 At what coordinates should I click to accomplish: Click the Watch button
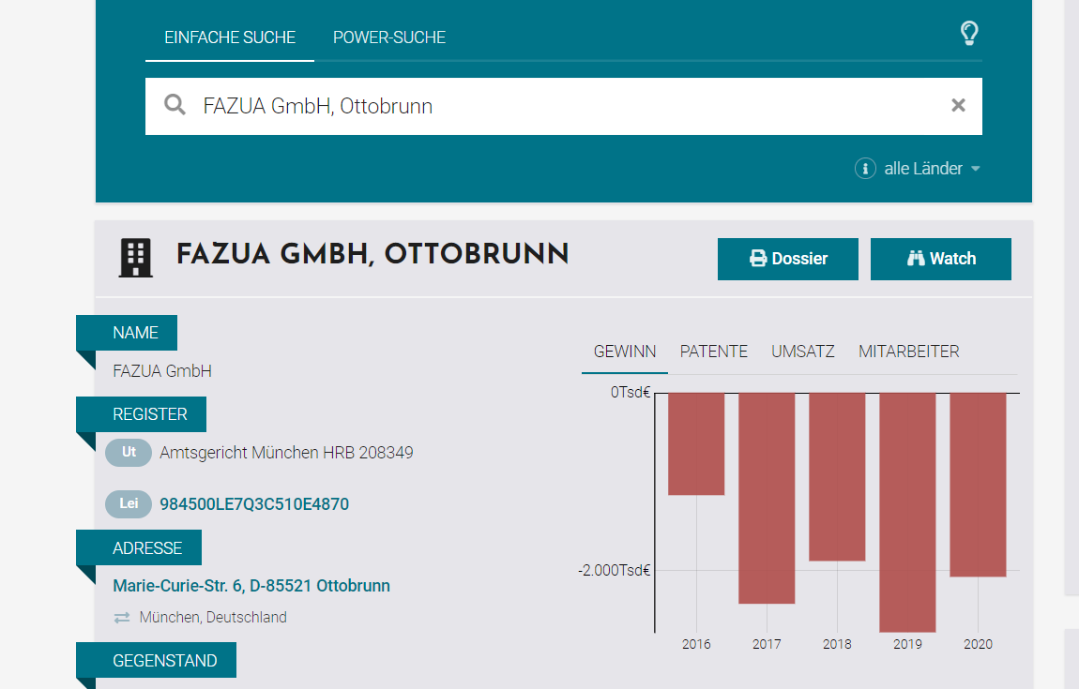[941, 259]
